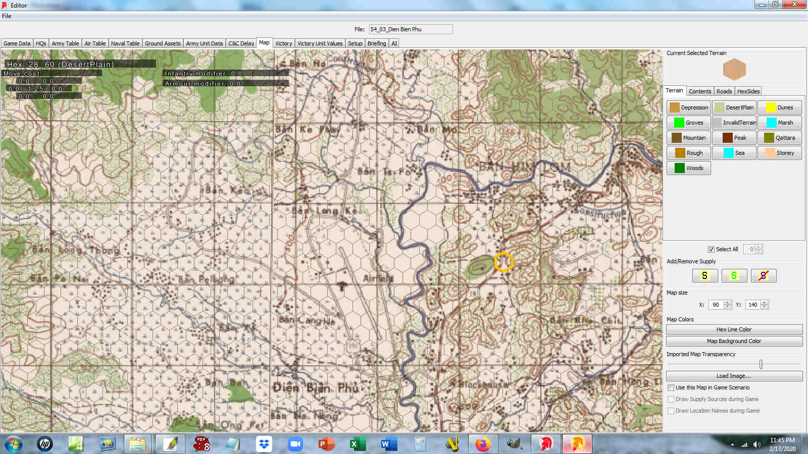Screen dimensions: 808x454
Task: Pick the Stoney terrain type
Action: (x=780, y=153)
